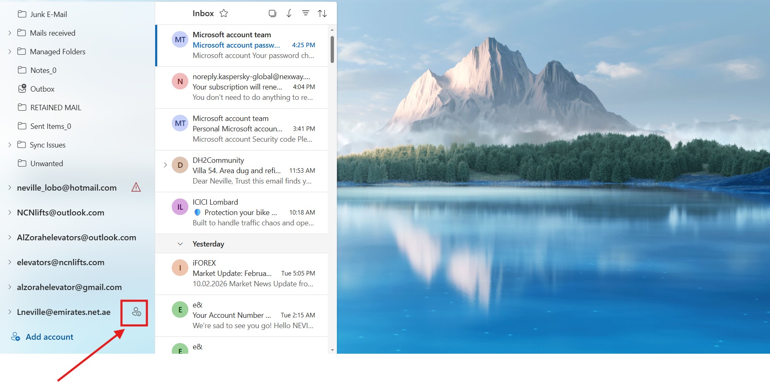
Task: Open the Junk E-Mail folder
Action: 48,14
